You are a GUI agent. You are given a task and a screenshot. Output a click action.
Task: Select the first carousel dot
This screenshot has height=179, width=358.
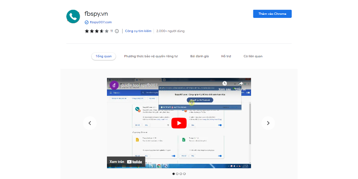pyautogui.click(x=174, y=174)
